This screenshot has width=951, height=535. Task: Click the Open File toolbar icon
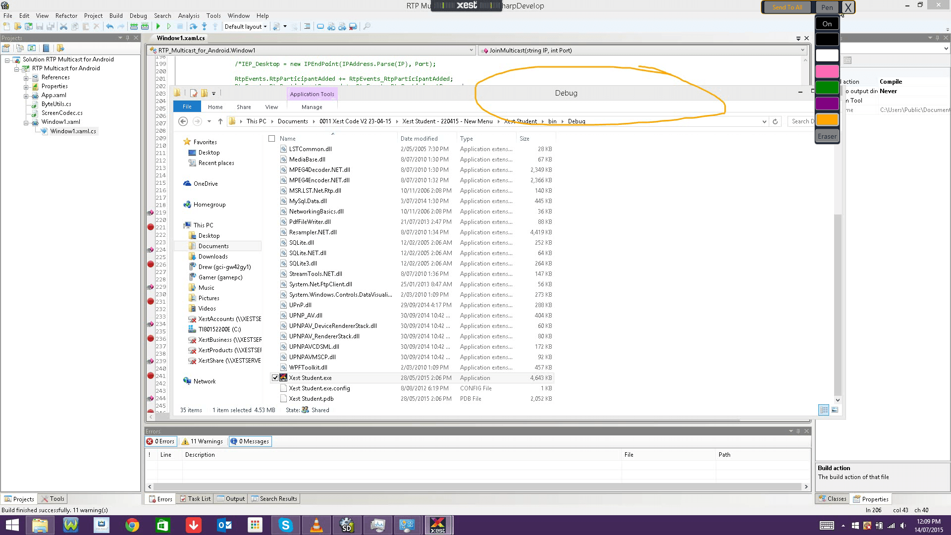point(18,26)
